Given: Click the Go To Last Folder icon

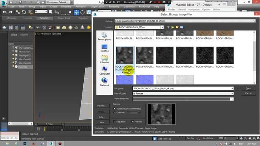Looking at the screenshot, I should tap(168, 27).
